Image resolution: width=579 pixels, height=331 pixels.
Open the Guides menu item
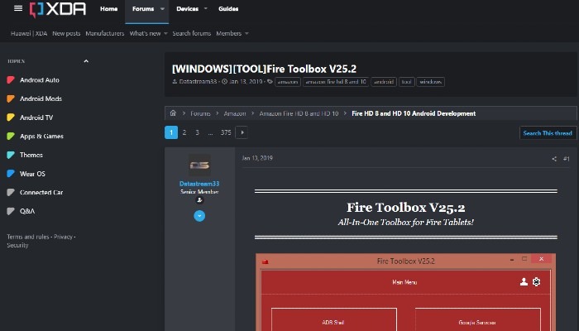[x=228, y=9]
